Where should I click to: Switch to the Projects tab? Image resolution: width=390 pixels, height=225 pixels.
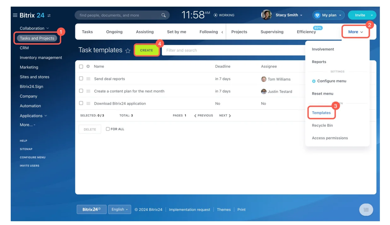coord(239,32)
